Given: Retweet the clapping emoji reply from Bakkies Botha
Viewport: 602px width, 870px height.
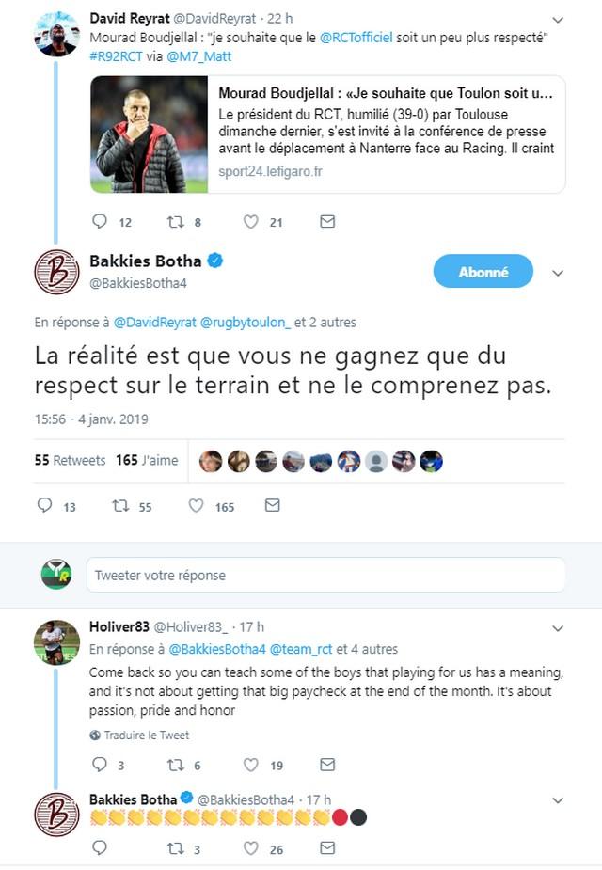Looking at the screenshot, I should point(176,848).
